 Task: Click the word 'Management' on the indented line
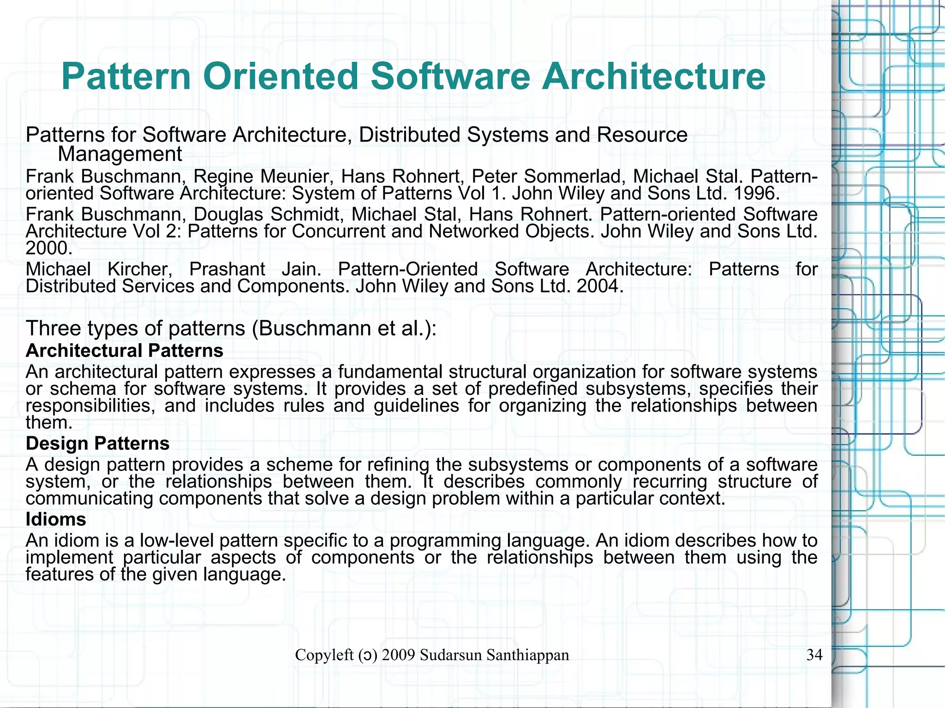coord(120,155)
